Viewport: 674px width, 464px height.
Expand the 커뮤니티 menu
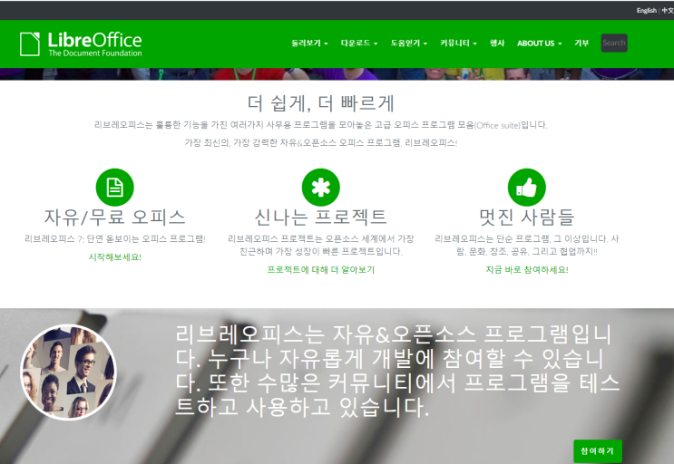[x=458, y=43]
